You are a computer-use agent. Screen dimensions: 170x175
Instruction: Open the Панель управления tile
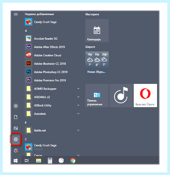tap(97, 95)
